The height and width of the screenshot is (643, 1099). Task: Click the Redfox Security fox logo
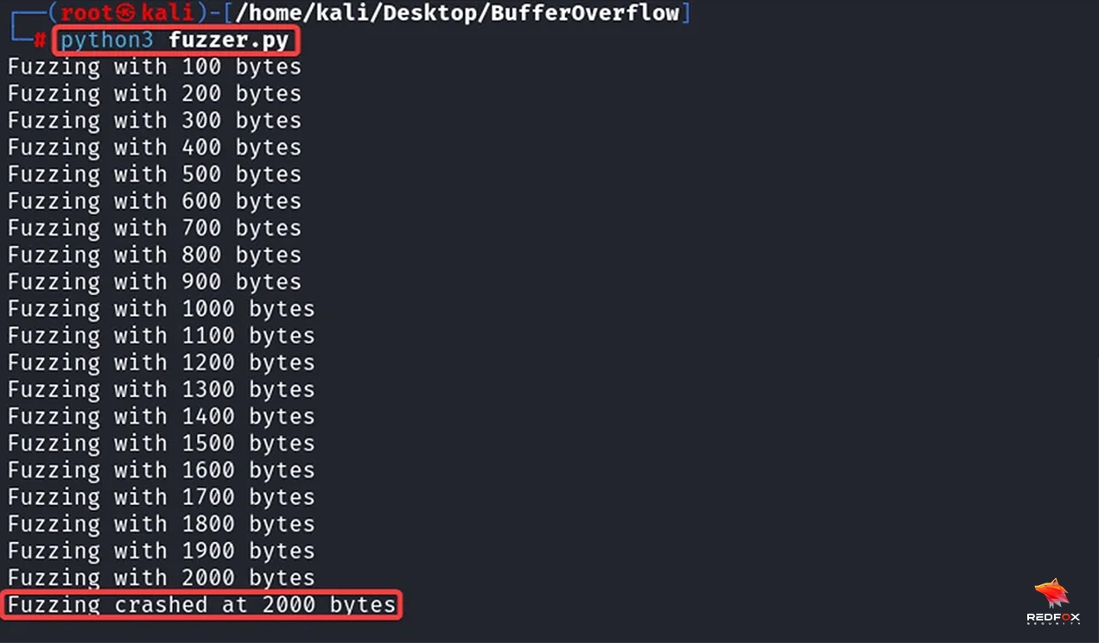point(1052,593)
